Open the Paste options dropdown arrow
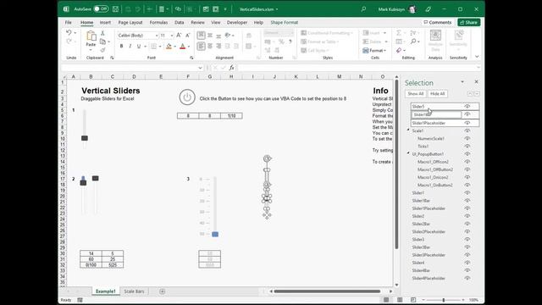Image resolution: width=542 pixels, height=305 pixels. click(x=91, y=50)
